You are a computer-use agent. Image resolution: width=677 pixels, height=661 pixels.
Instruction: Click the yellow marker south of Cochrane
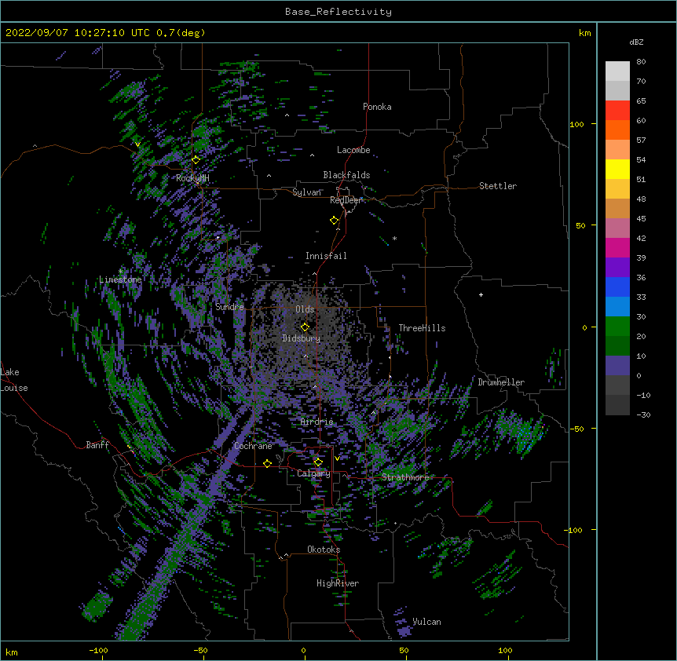pyautogui.click(x=267, y=463)
